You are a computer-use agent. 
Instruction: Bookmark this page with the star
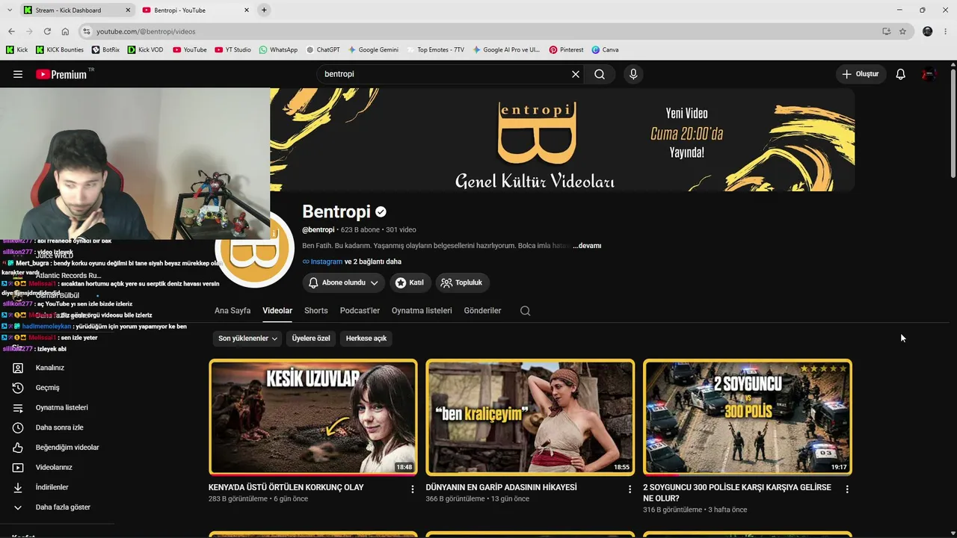pos(902,31)
